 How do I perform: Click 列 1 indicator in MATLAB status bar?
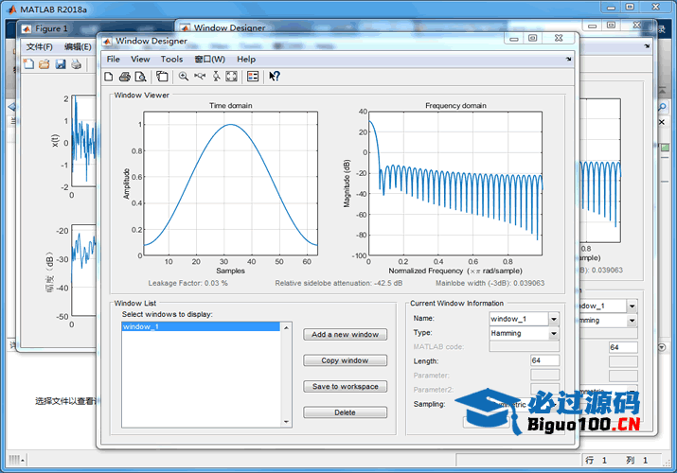pyautogui.click(x=637, y=461)
